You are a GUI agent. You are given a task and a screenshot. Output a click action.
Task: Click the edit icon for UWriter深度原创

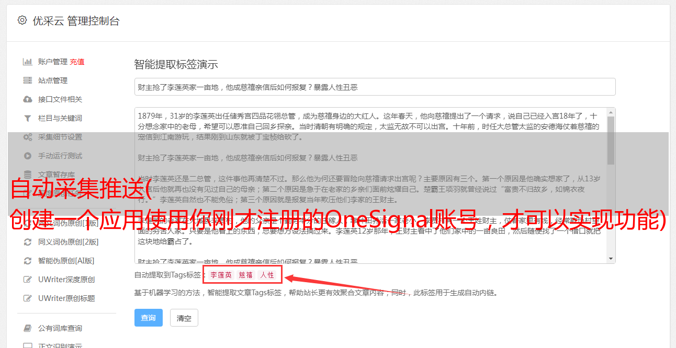28,280
